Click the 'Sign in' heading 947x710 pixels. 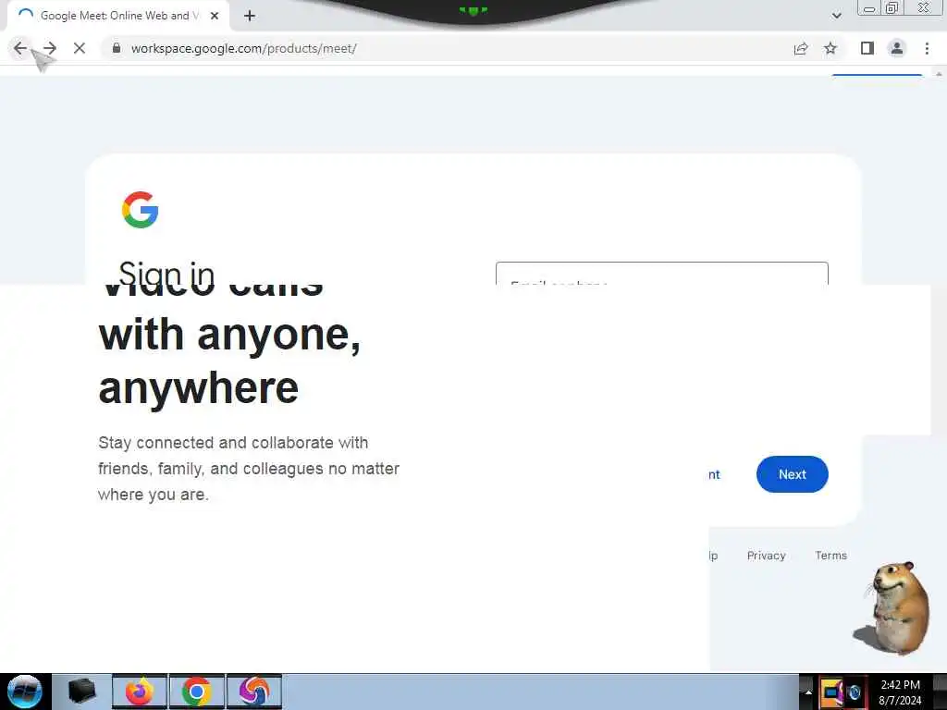coord(166,273)
